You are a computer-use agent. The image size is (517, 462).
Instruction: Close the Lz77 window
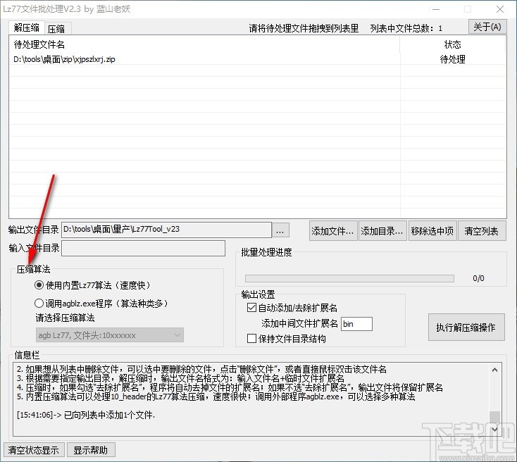point(500,9)
